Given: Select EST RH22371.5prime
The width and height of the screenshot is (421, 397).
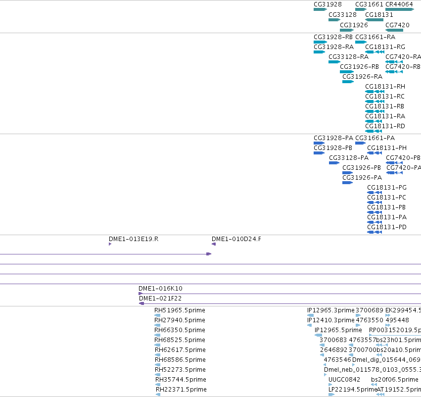Looking at the screenshot, I should pos(181,390).
